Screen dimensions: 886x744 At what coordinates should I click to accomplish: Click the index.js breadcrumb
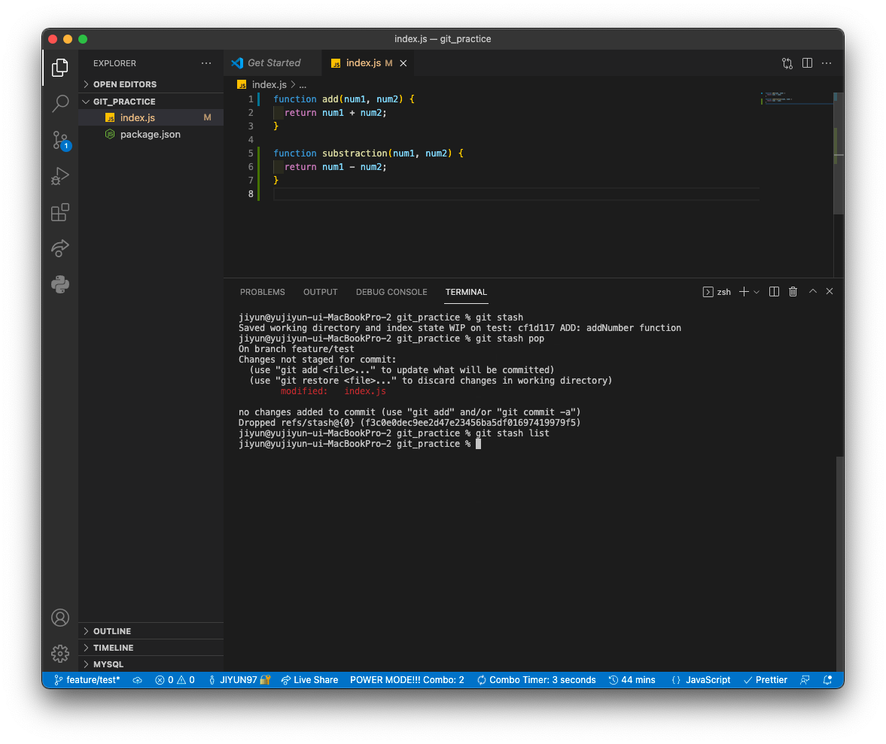point(263,85)
